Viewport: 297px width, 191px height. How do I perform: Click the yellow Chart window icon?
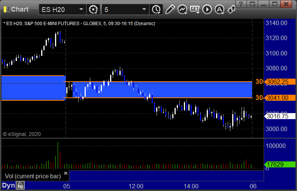(6, 9)
